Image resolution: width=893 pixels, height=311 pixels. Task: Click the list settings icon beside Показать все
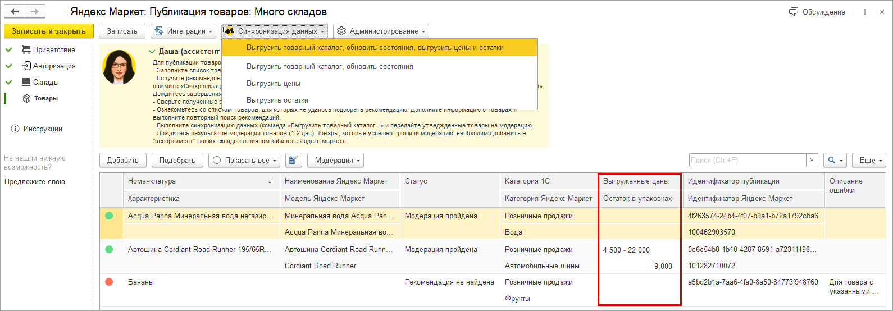(293, 160)
